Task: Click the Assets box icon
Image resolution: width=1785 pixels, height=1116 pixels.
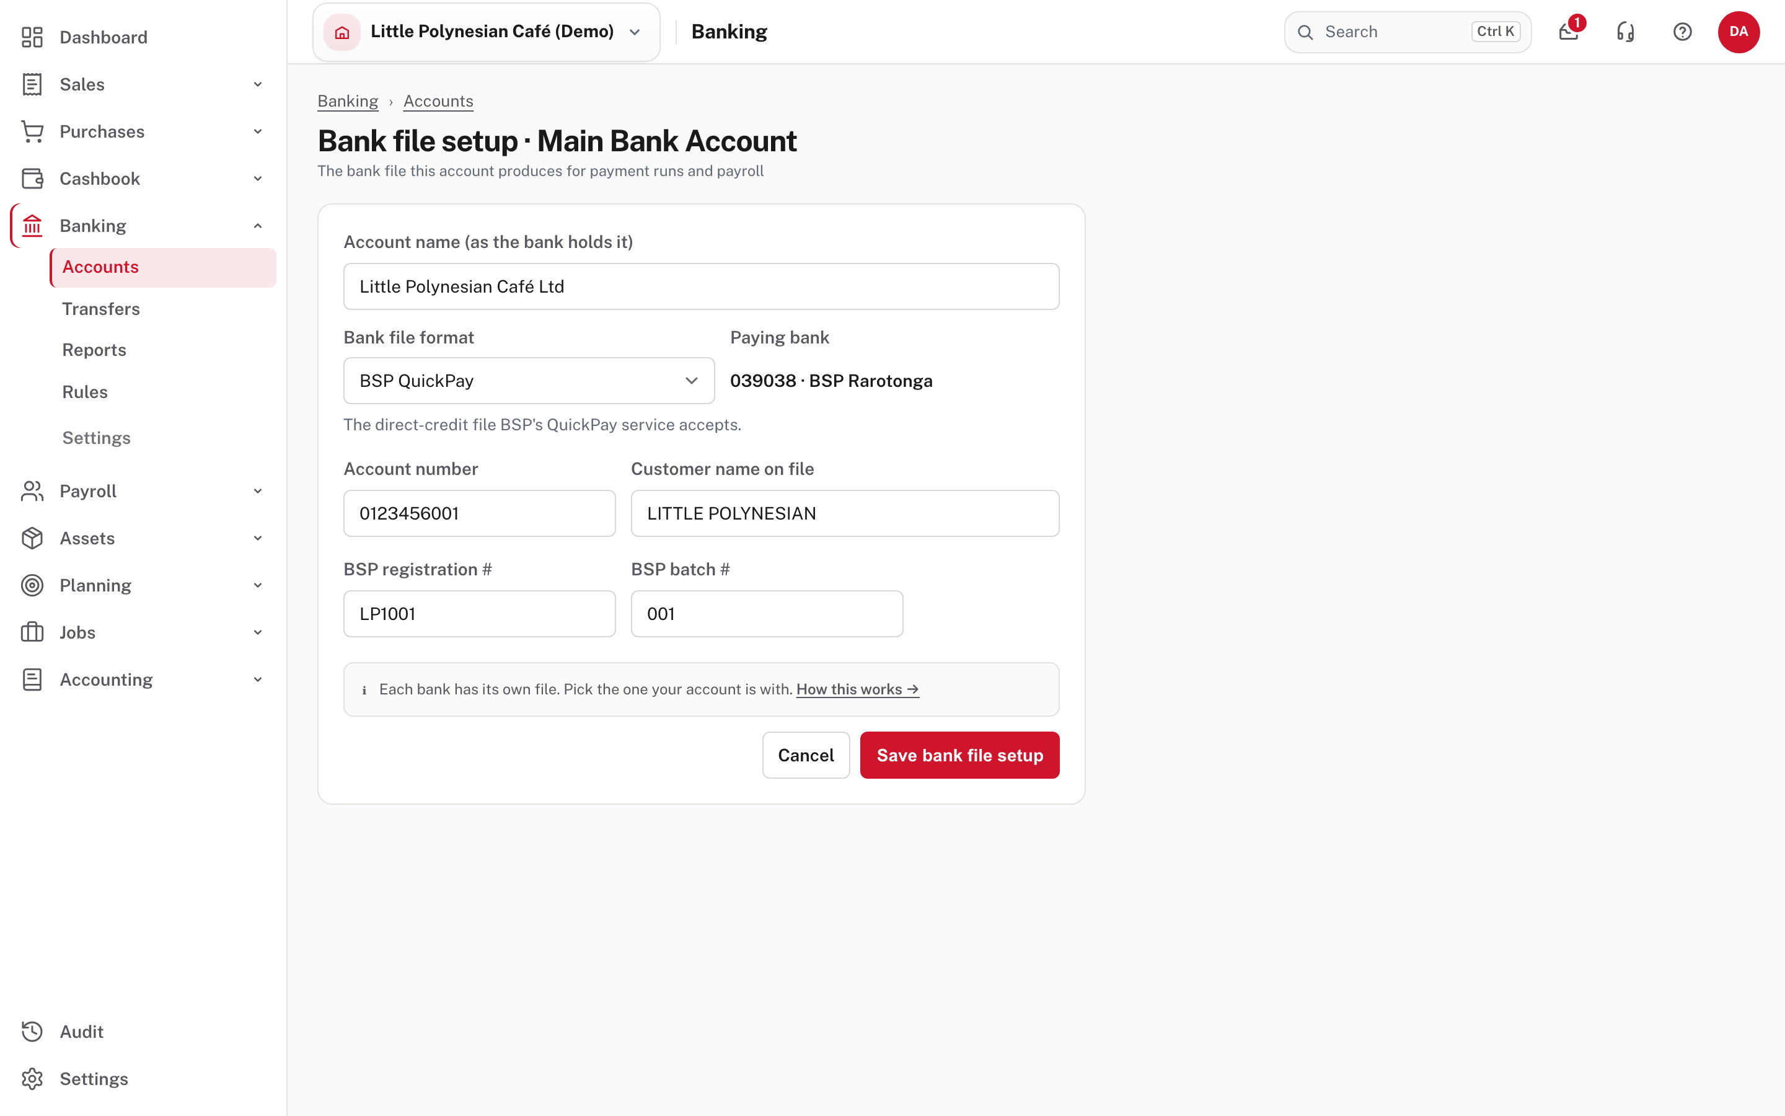Action: pos(32,538)
